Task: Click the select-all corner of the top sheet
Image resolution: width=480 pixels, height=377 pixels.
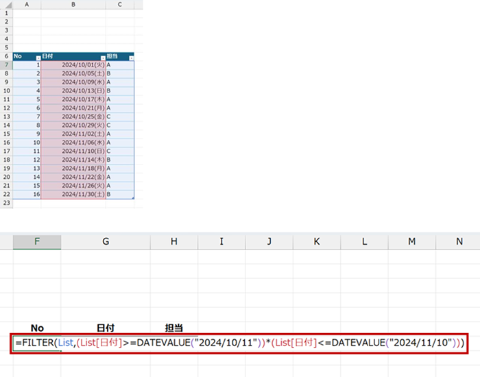Action: tap(6, 4)
